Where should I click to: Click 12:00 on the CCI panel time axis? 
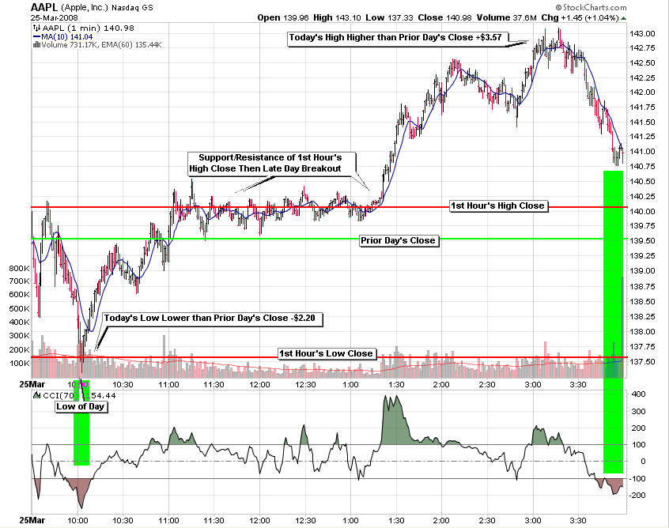(x=259, y=521)
